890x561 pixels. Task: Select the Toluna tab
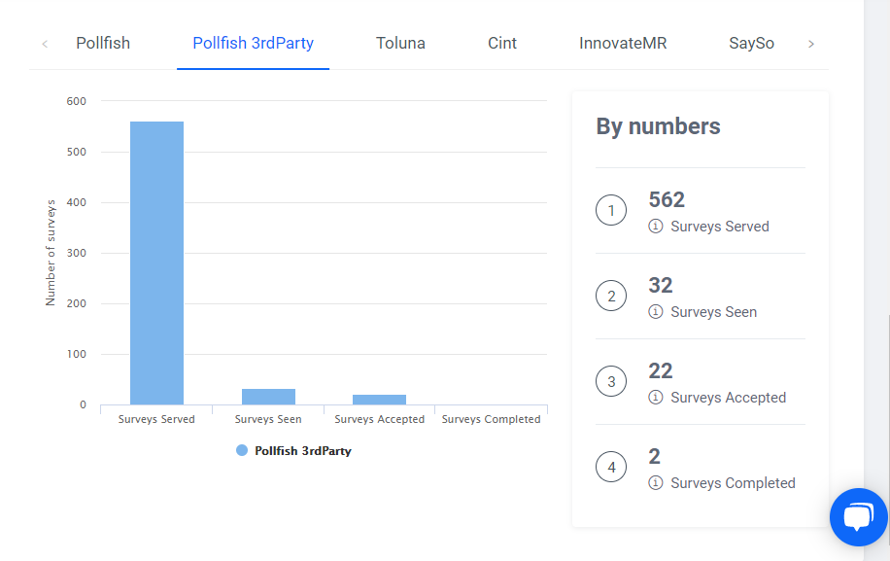tap(400, 44)
